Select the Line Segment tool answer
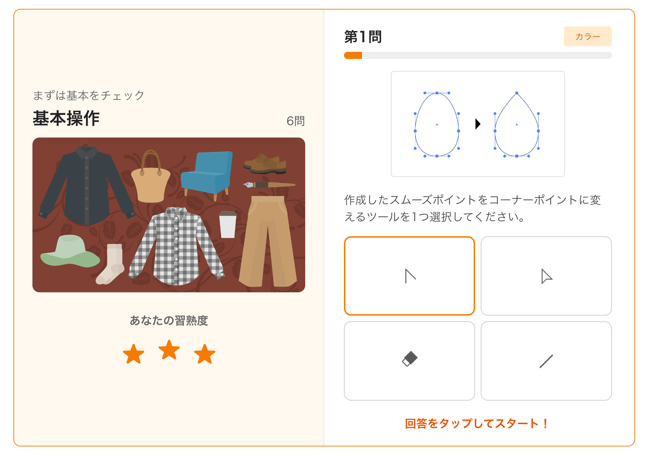 point(546,361)
